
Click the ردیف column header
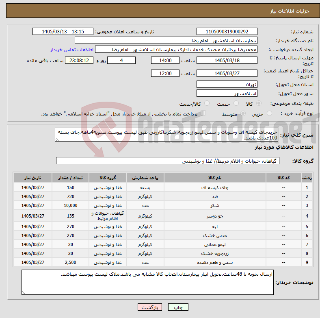click(x=307, y=178)
